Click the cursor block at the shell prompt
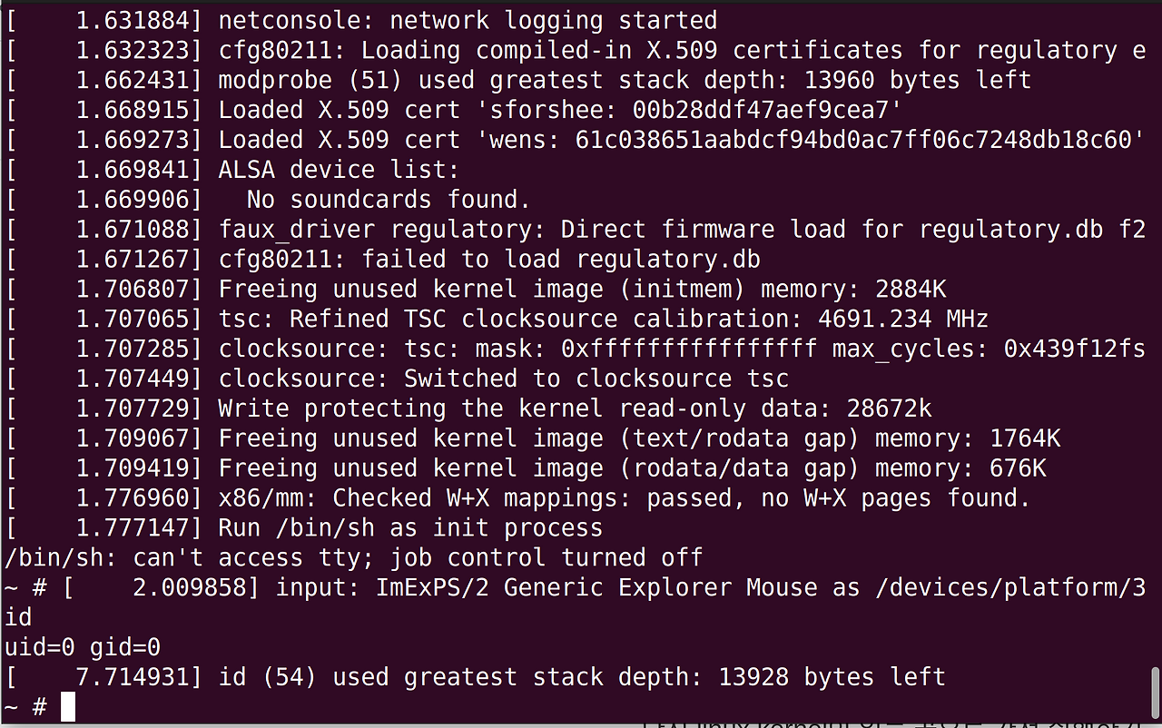The height and width of the screenshot is (728, 1162). pyautogui.click(x=68, y=707)
